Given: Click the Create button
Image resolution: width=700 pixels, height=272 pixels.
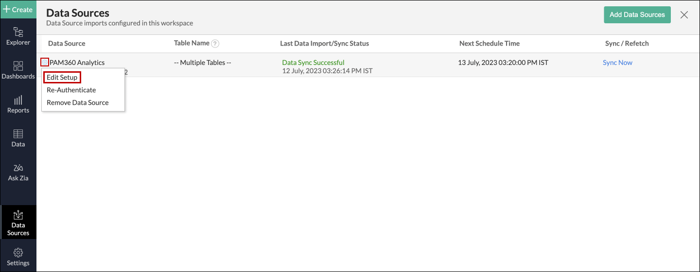Looking at the screenshot, I should pyautogui.click(x=18, y=9).
